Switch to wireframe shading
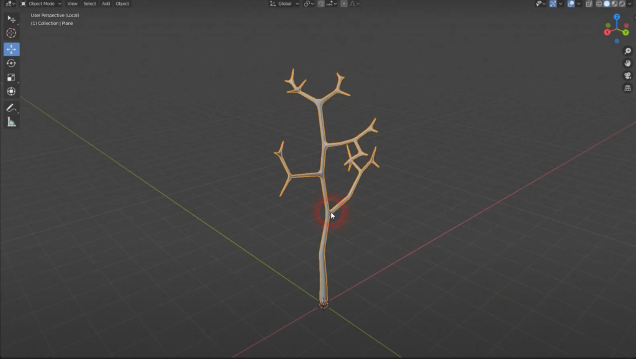636x359 pixels. click(599, 4)
